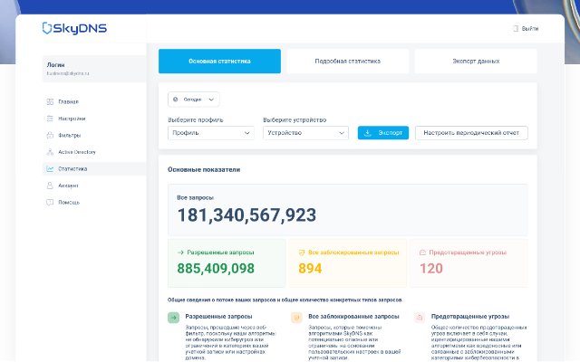This screenshot has height=362, width=580.
Task: Click the icon in the Предотвращенные угрозы card
Action: tap(422, 252)
